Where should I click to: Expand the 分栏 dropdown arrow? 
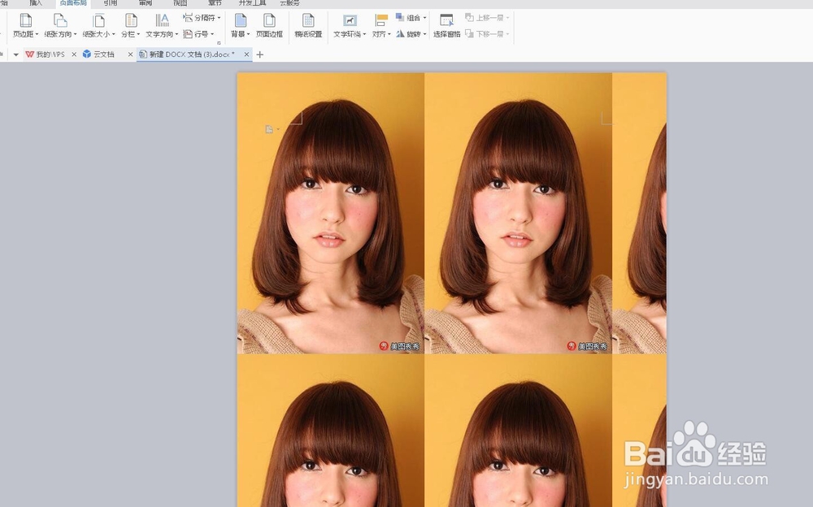click(x=138, y=34)
